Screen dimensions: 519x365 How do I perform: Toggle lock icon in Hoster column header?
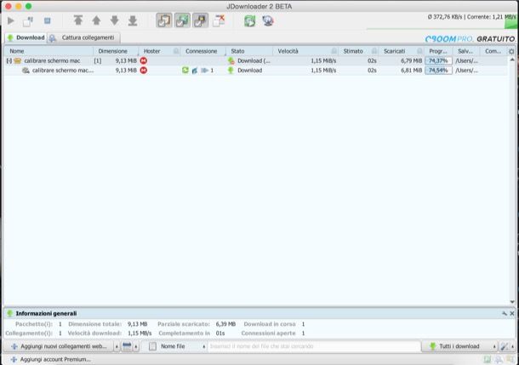click(176, 51)
